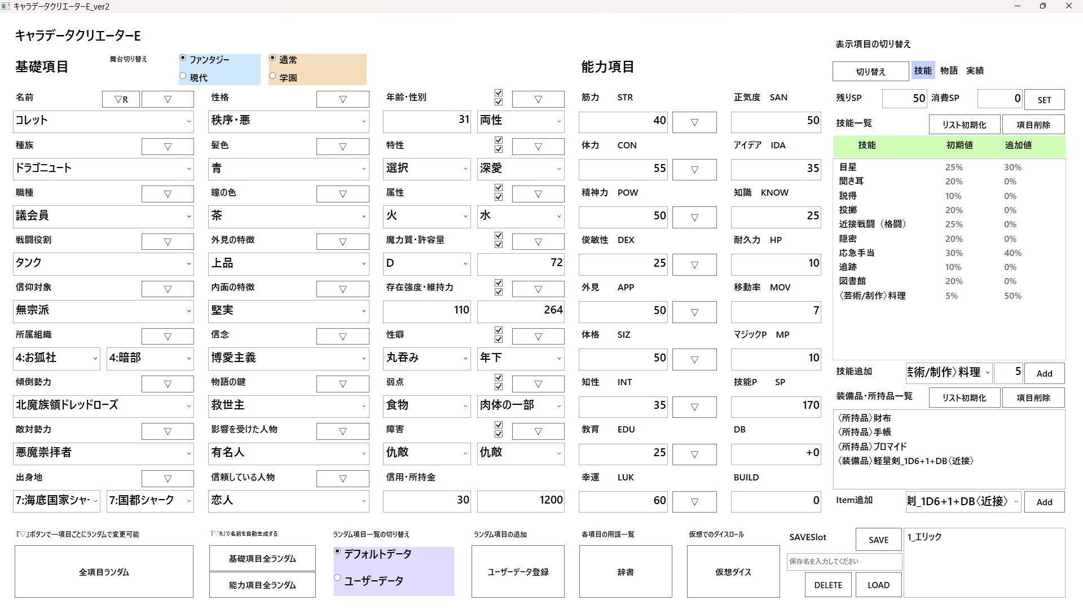Select the 応急手当 skill row

pos(857,253)
